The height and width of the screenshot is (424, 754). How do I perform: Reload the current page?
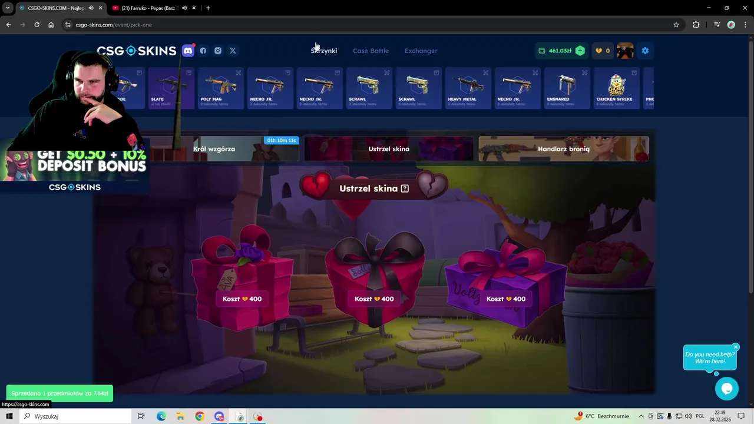[37, 25]
